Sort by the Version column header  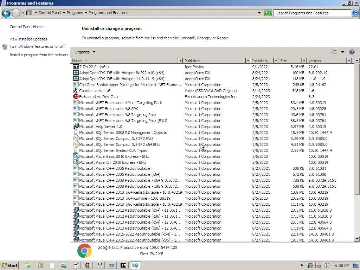coord(327,60)
